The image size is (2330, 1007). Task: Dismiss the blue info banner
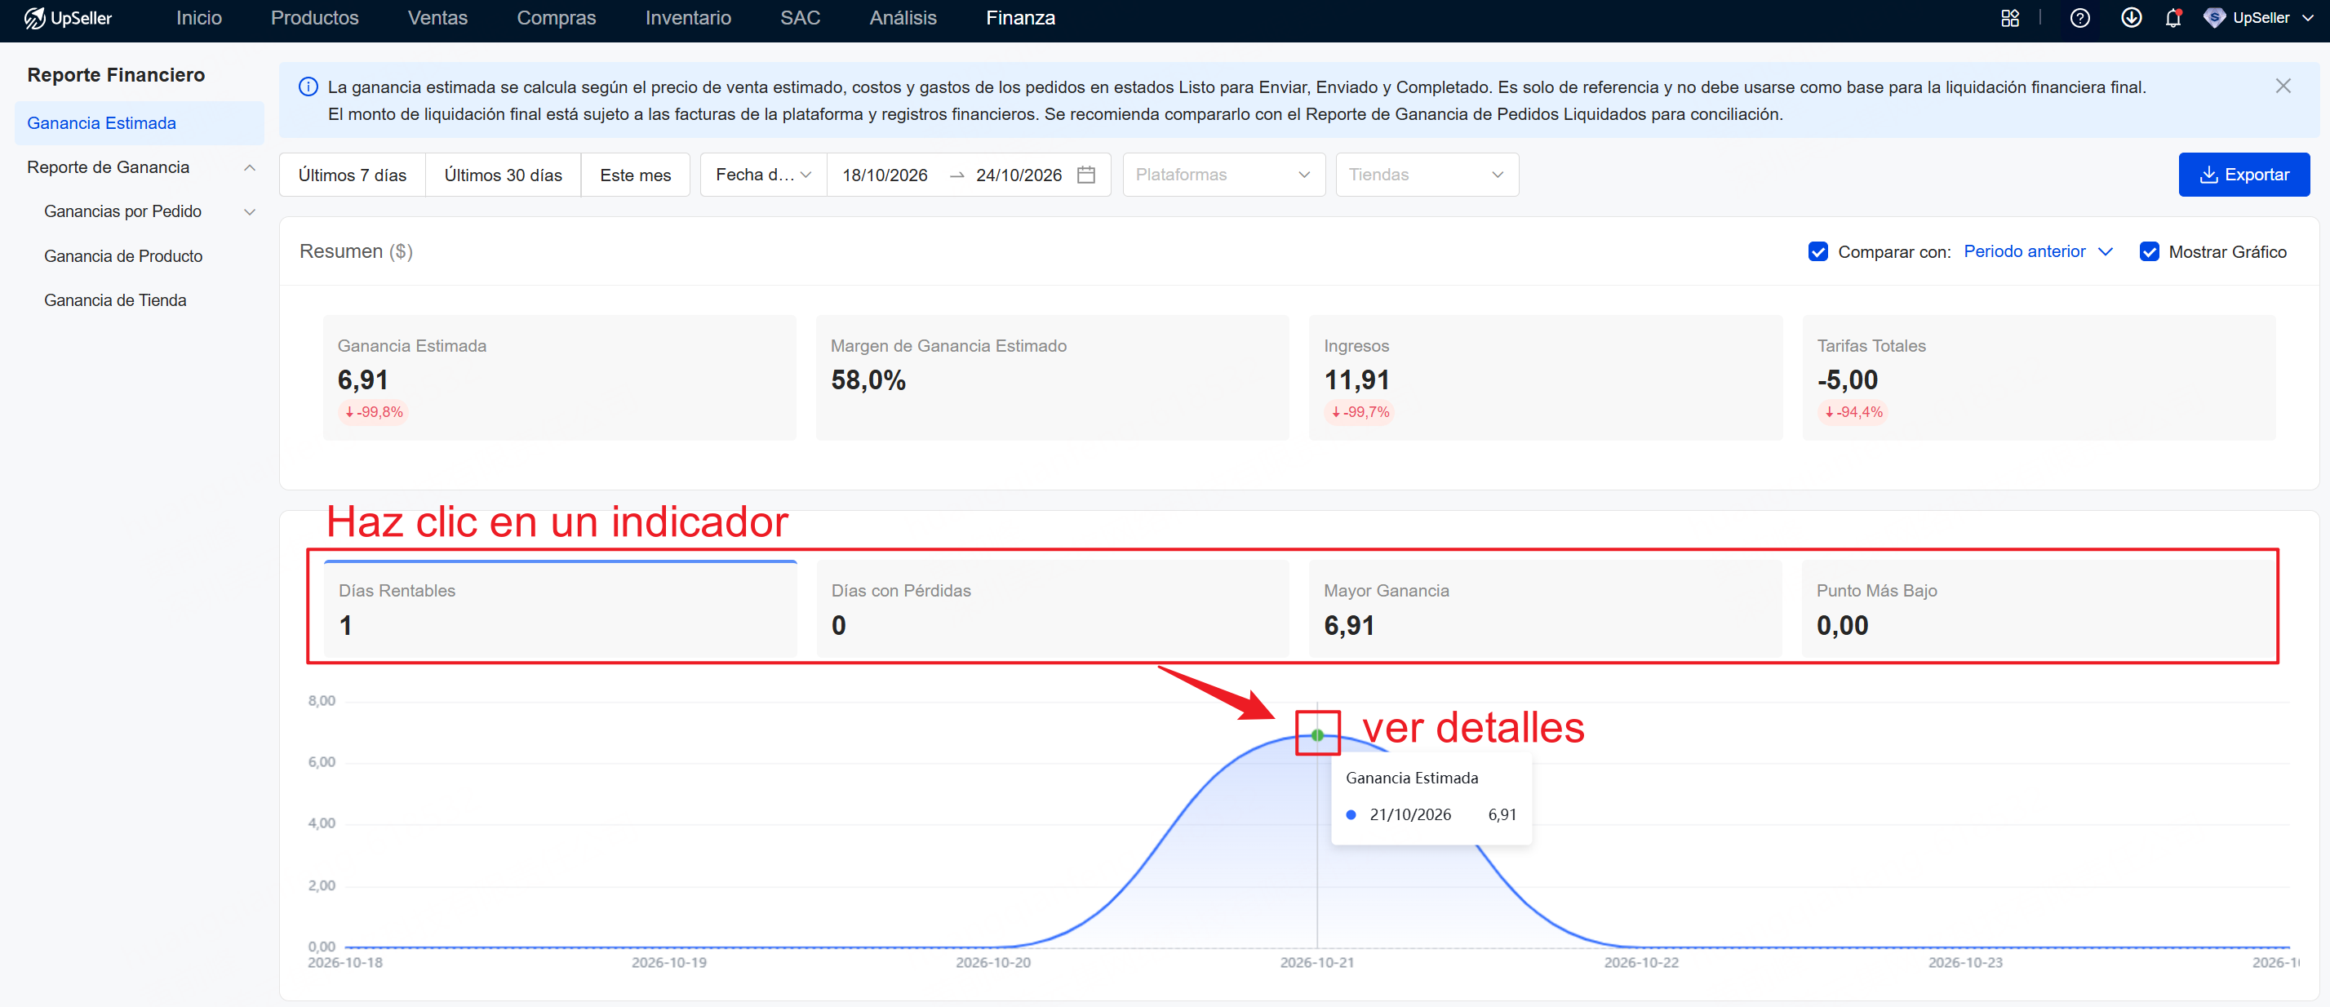2283,86
